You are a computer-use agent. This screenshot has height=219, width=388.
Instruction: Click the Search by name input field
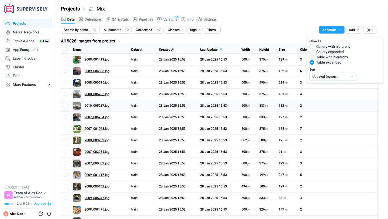80,30
